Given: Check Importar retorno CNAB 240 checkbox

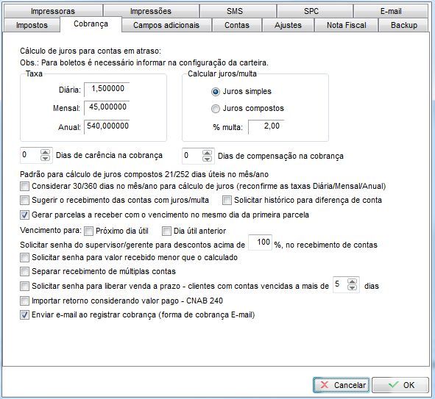Looking at the screenshot, I should (24, 301).
